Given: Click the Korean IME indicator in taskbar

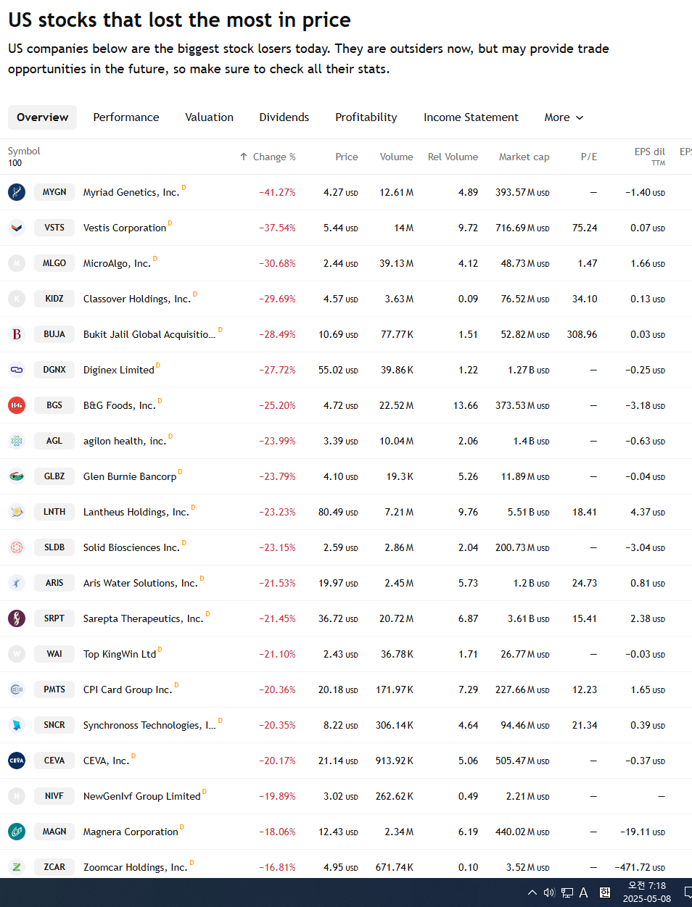Looking at the screenshot, I should point(605,892).
